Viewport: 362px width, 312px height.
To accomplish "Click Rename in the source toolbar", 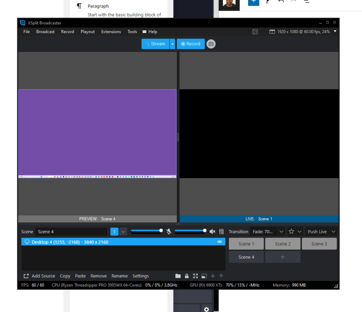I will pos(120,276).
